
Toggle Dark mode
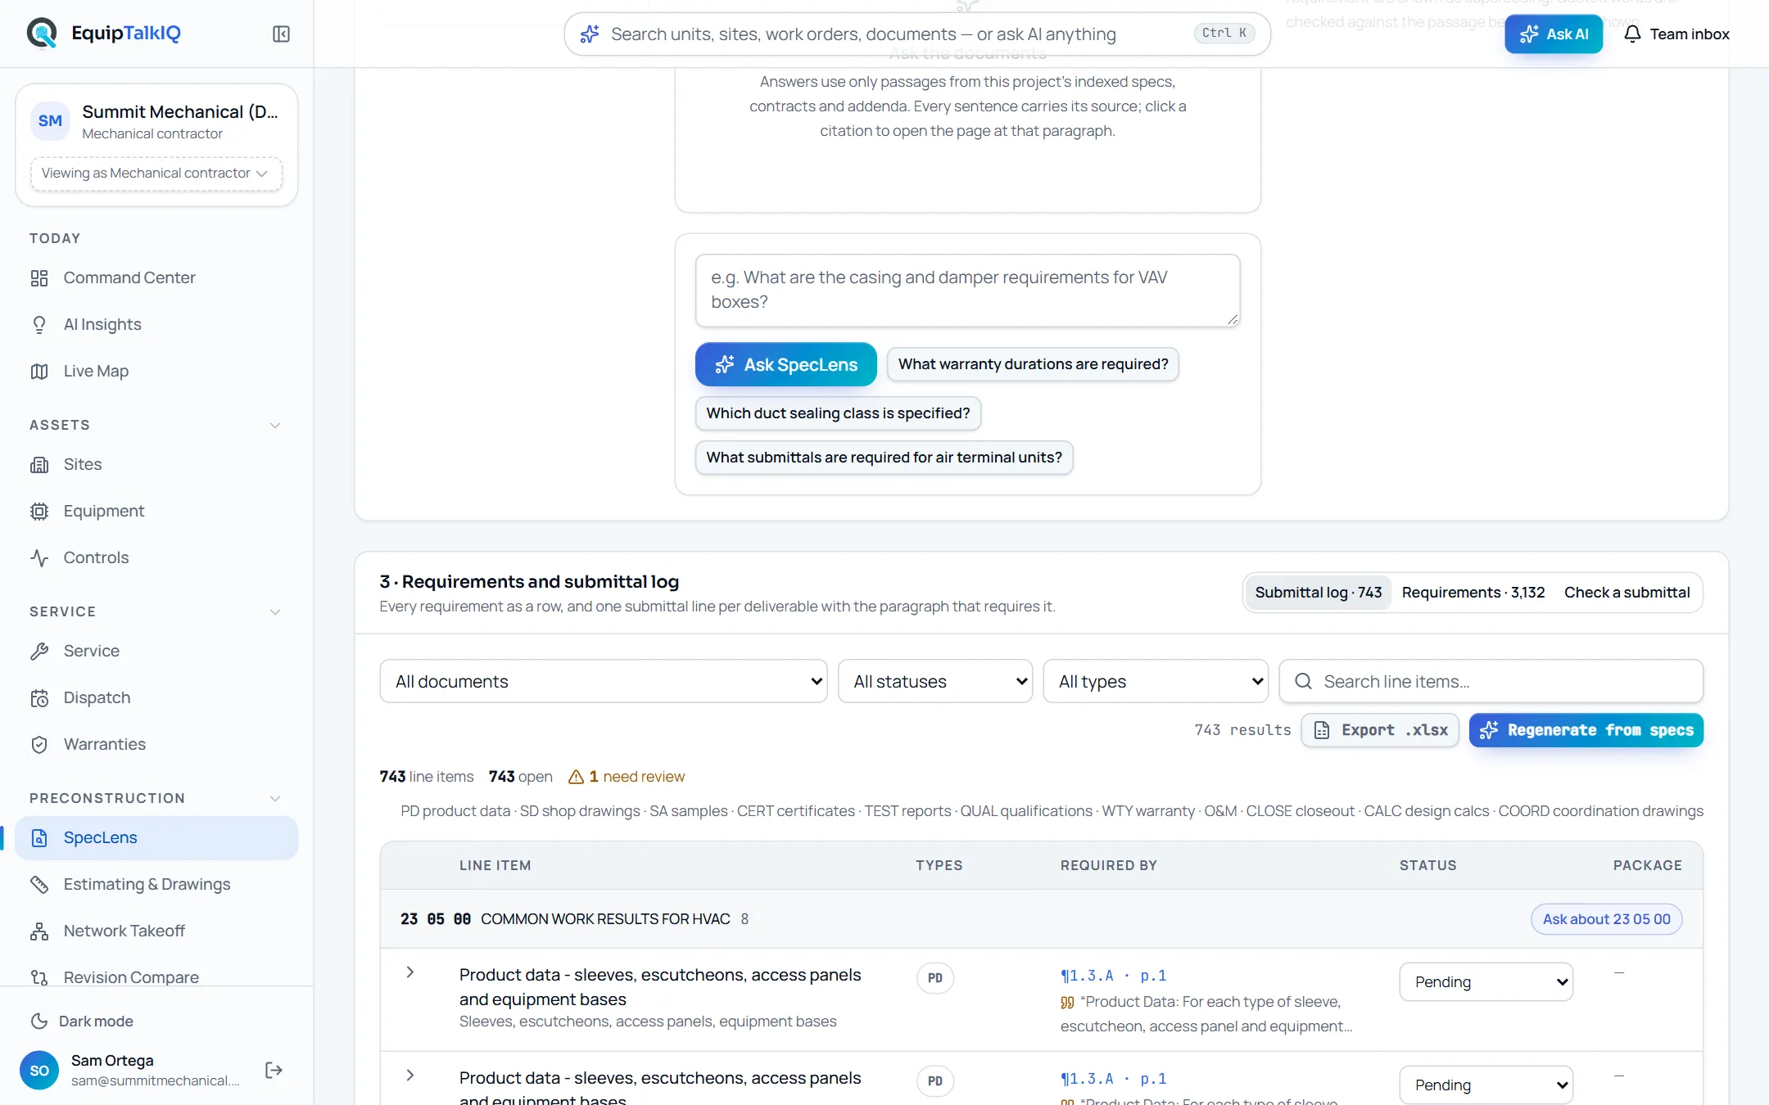click(82, 1021)
